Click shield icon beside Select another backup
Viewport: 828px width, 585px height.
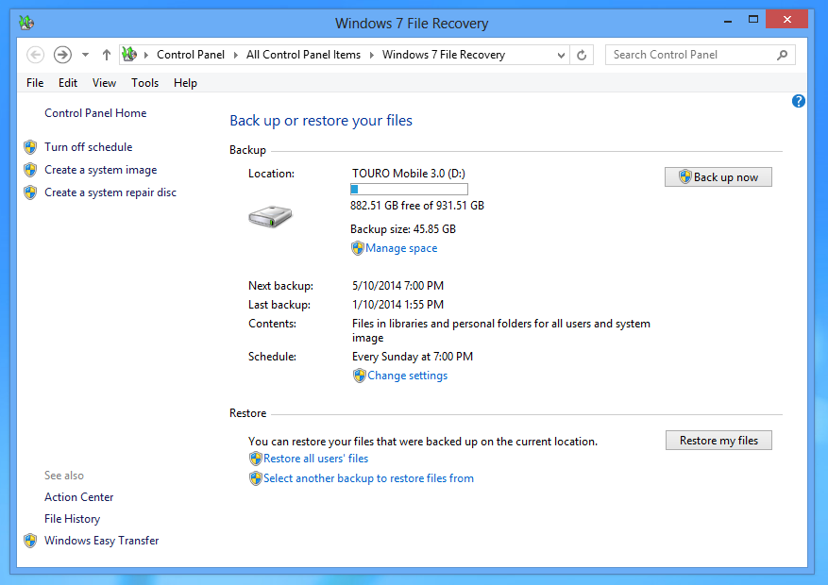[x=256, y=478]
